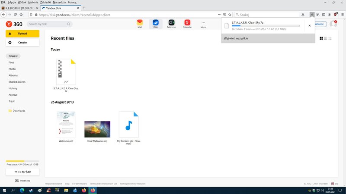346x194 pixels.
Task: Open the page actions three-dot menu
Action: (220, 15)
